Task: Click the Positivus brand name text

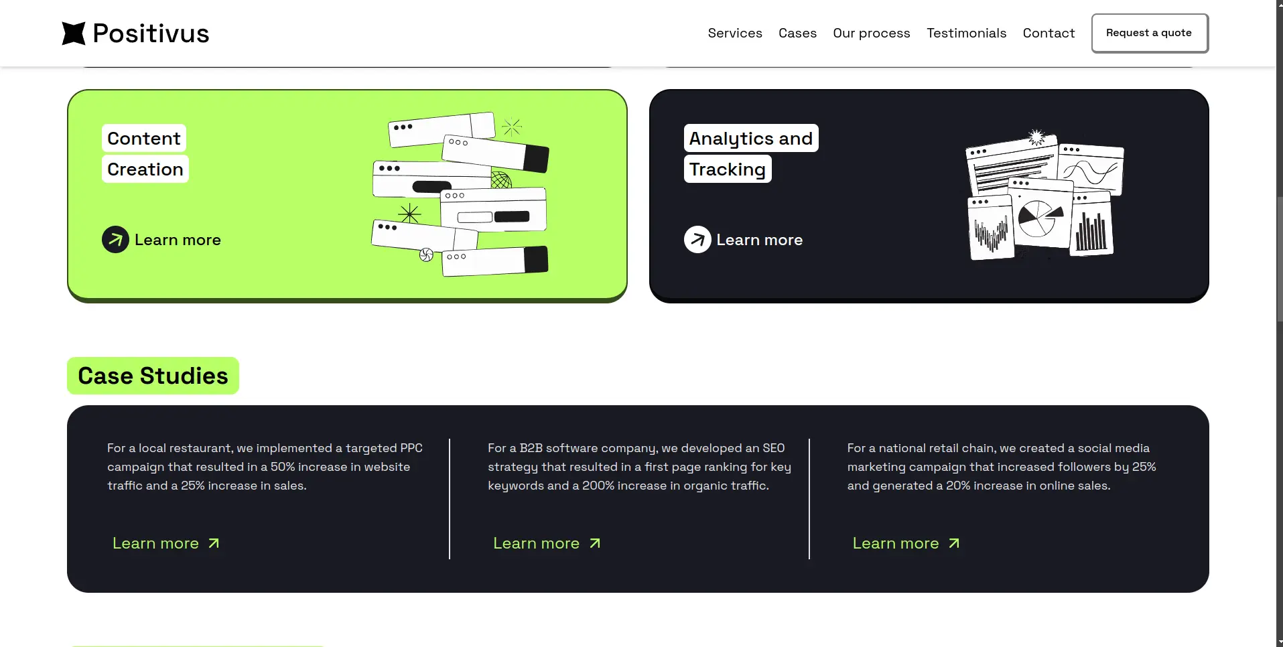Action: click(151, 33)
